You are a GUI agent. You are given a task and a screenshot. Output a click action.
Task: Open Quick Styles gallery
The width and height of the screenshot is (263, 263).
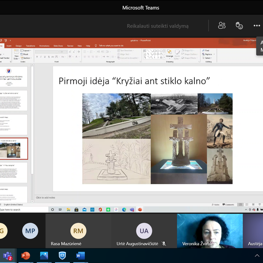[x=177, y=55]
